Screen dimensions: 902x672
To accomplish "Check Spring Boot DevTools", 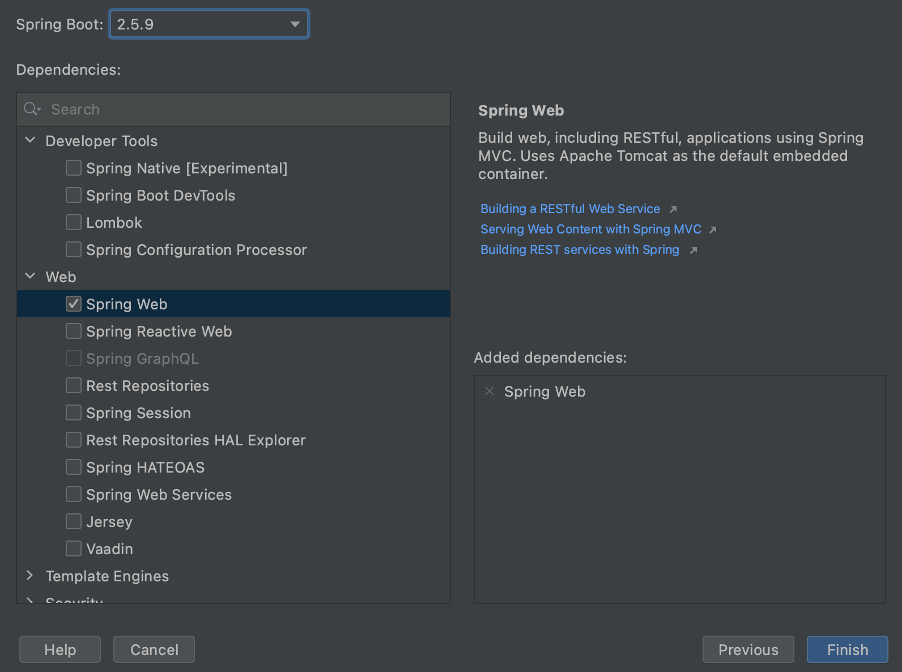I will (x=74, y=195).
